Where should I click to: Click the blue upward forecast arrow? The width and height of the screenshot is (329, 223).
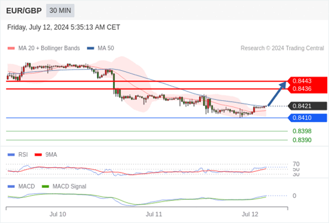tap(277, 94)
